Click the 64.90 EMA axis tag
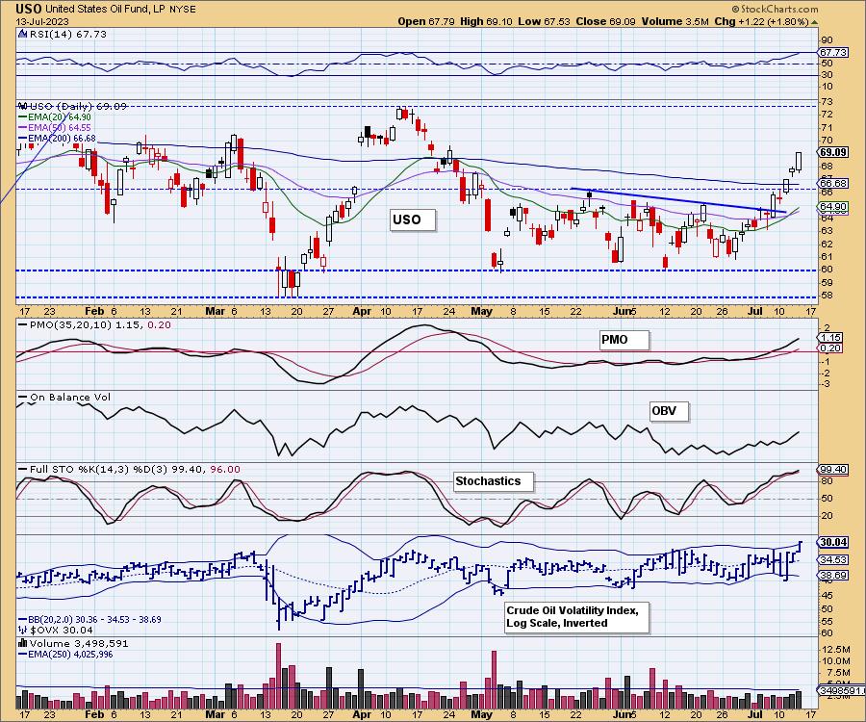This screenshot has height=722, width=866. 833,207
